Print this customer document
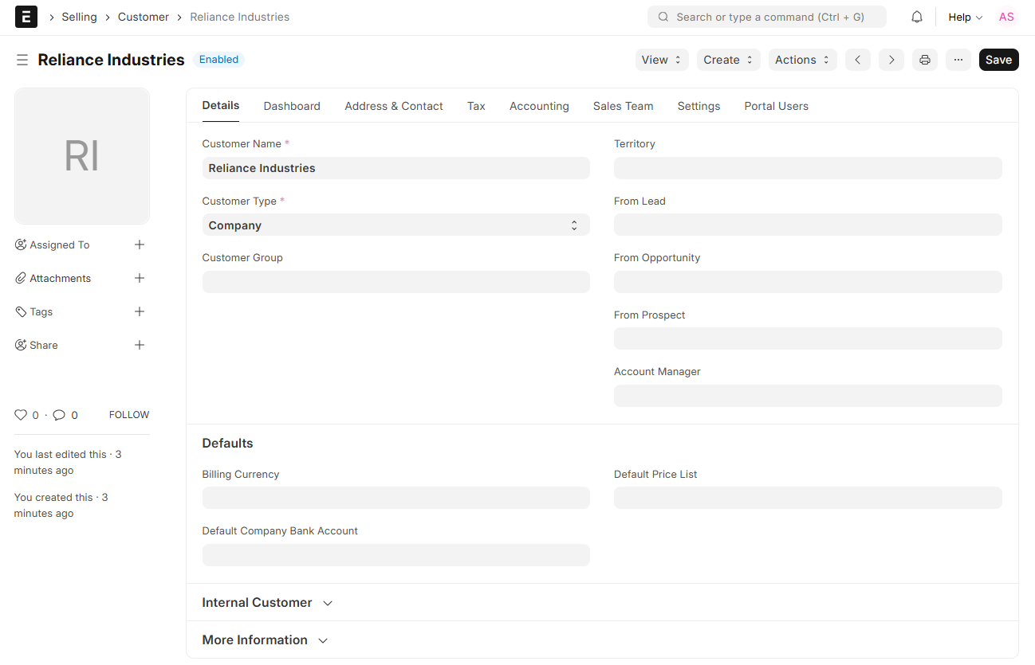The image size is (1035, 665). (x=924, y=60)
